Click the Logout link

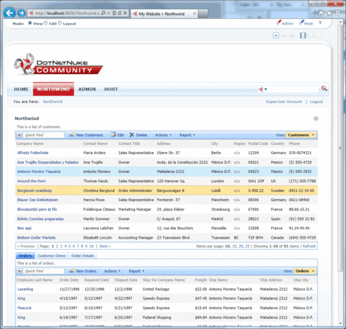316,102
